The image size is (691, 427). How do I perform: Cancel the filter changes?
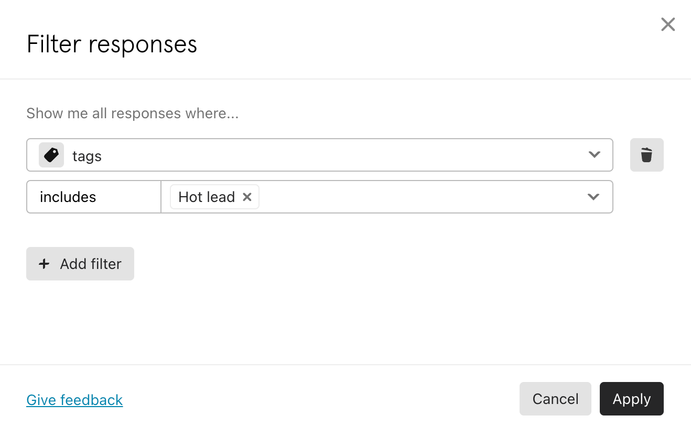click(555, 399)
